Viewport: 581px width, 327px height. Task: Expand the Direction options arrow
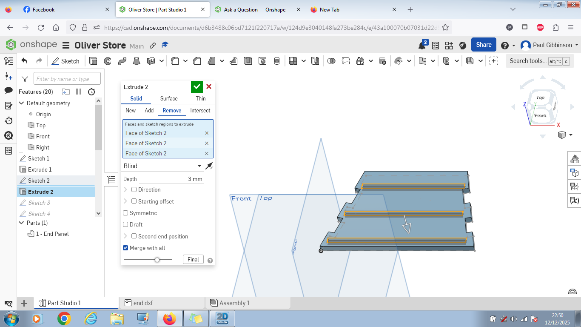pos(125,189)
